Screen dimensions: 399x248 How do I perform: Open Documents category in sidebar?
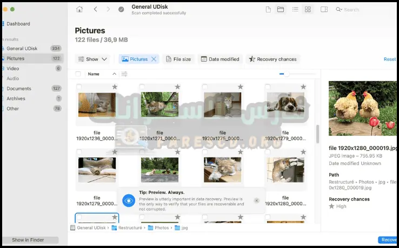tap(19, 88)
